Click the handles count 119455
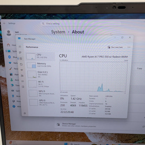This screenshot has width=145, height=145. coord(83,106)
